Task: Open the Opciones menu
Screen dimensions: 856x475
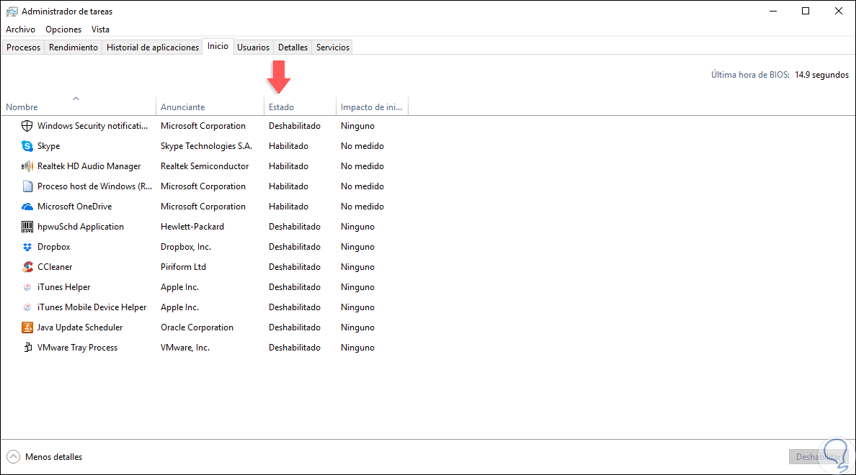Action: click(63, 30)
